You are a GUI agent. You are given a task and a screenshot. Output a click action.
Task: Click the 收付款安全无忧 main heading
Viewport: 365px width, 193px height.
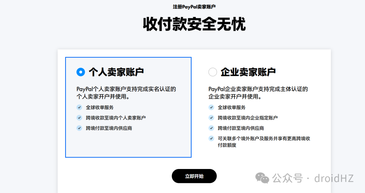click(194, 24)
